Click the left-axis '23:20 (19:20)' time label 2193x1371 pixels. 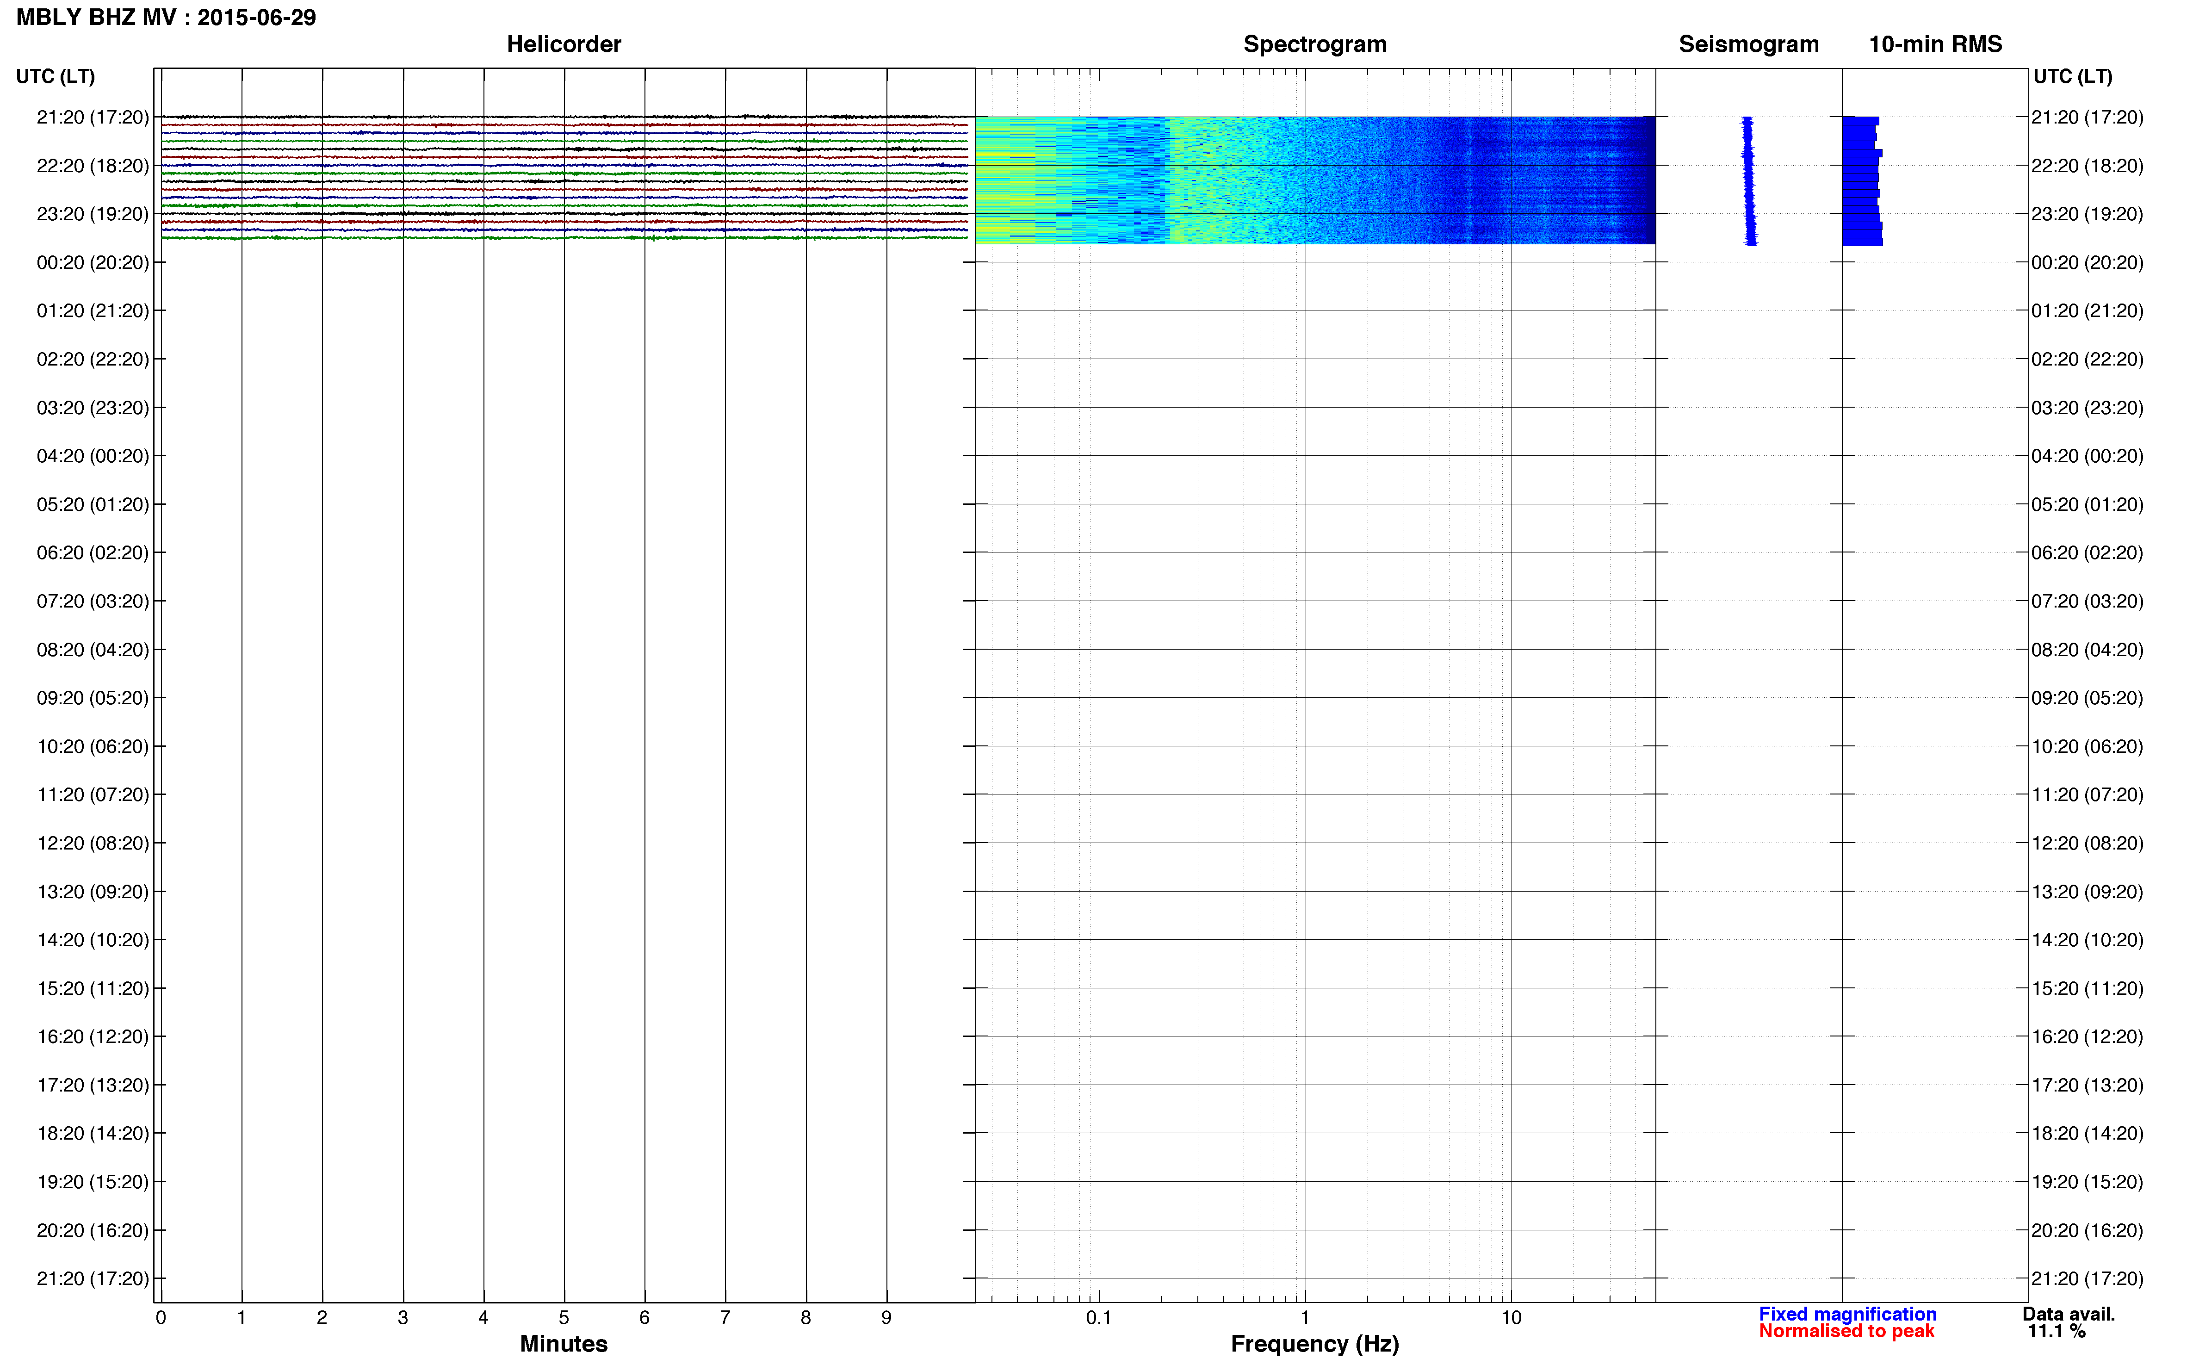[93, 214]
